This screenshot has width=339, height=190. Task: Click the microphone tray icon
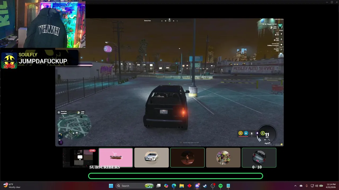(x=307, y=186)
